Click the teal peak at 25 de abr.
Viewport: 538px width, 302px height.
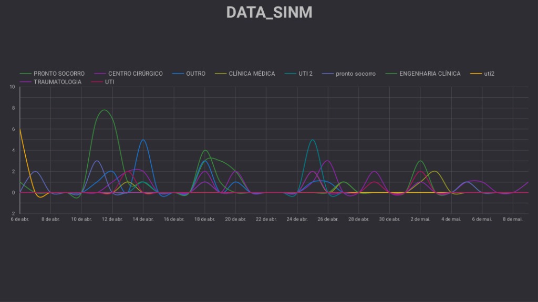coord(313,140)
